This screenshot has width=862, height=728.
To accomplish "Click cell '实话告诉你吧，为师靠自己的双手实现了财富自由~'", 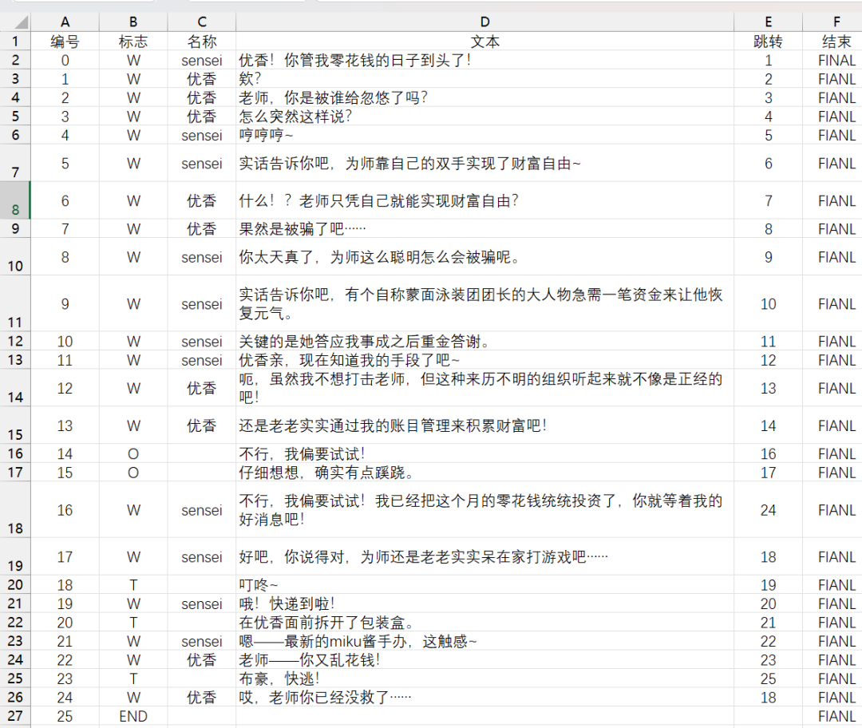I will (485, 164).
